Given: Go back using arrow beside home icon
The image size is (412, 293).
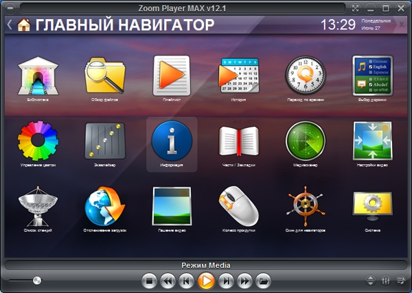Looking at the screenshot, I should (10, 25).
